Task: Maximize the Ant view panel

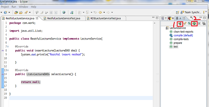Action: coord(204,18)
